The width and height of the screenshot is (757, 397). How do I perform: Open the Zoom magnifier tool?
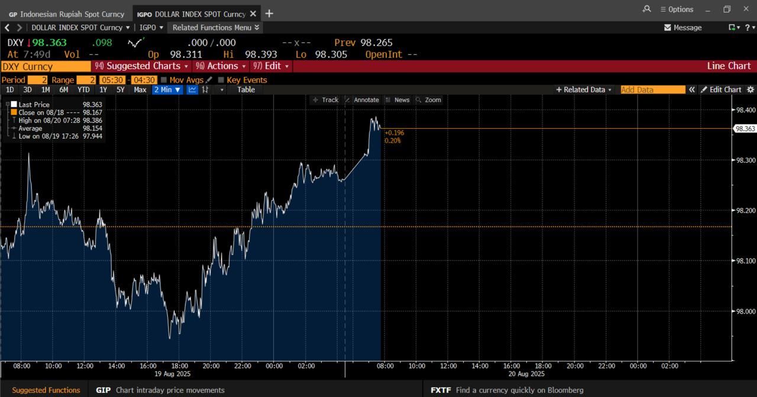pyautogui.click(x=428, y=100)
